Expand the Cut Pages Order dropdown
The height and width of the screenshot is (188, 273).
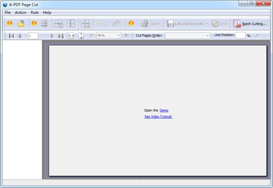point(207,36)
